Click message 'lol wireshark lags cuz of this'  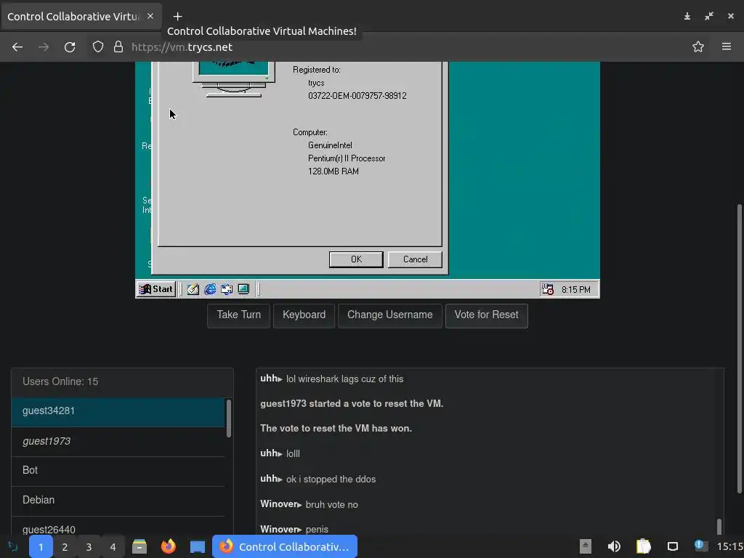pyautogui.click(x=344, y=379)
